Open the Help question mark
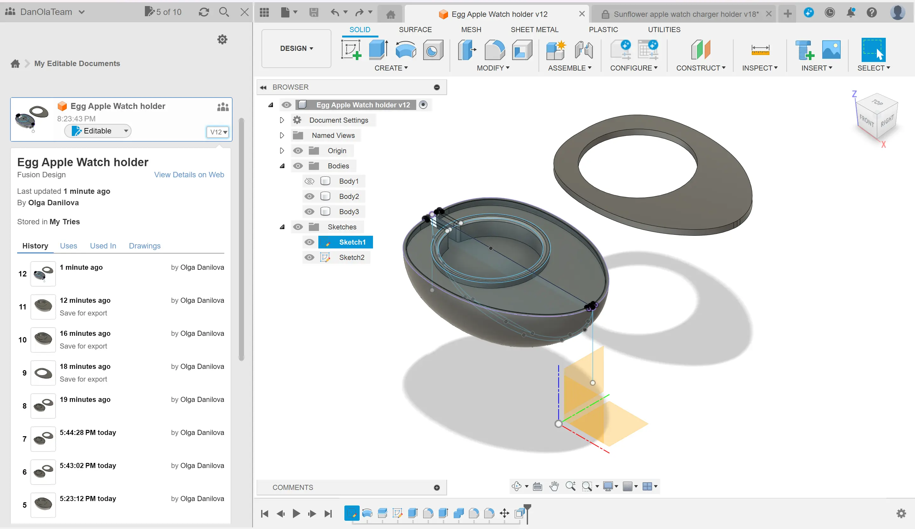The image size is (915, 529). coord(871,13)
